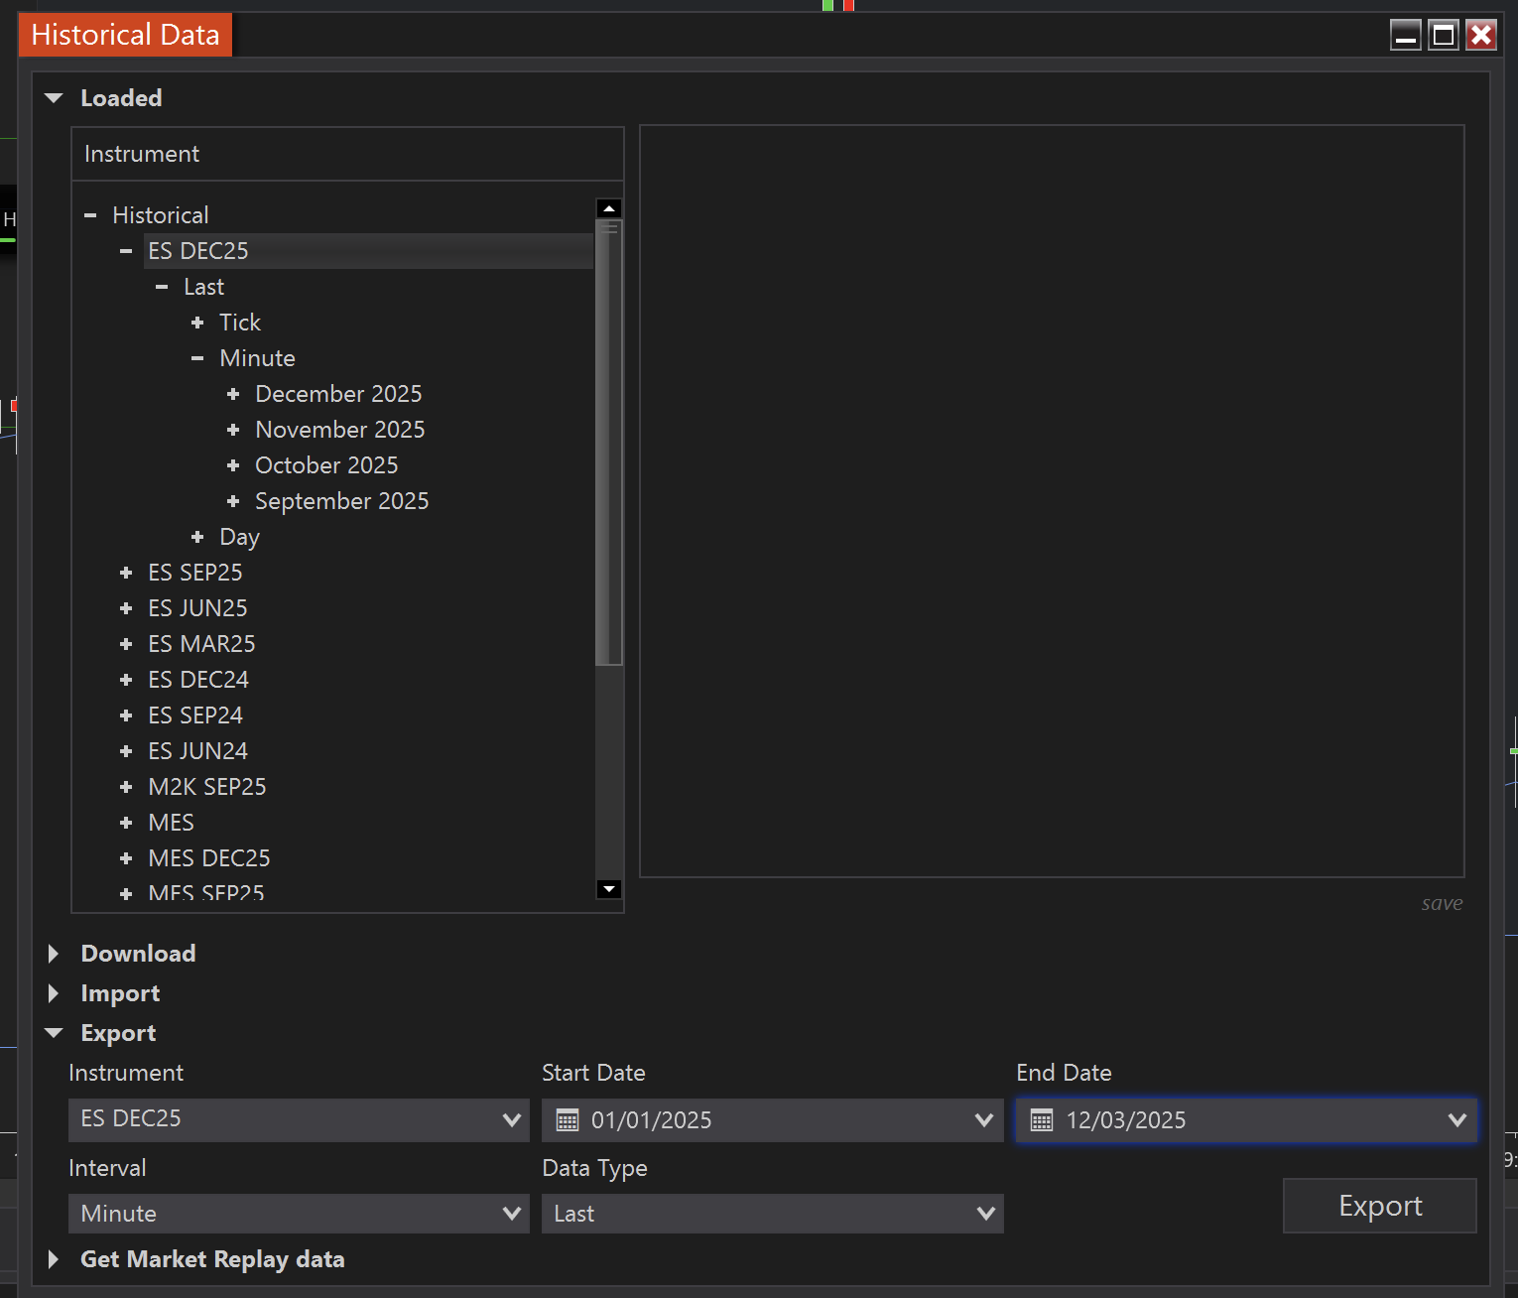1518x1298 pixels.
Task: Collapse the Minute node minus icon
Action: pos(197,358)
